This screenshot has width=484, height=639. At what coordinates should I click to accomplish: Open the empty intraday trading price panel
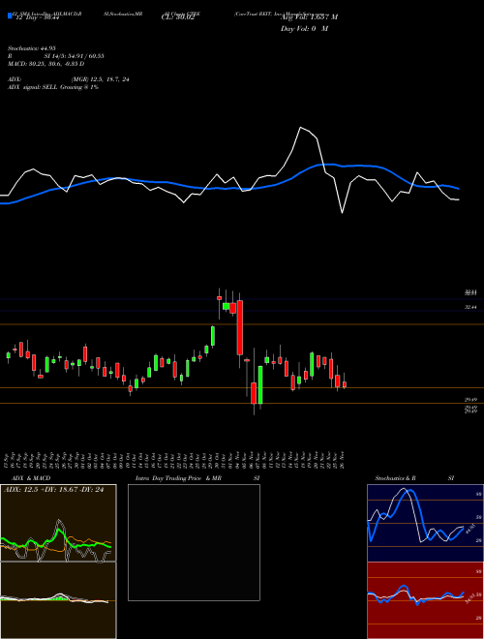pos(194,542)
